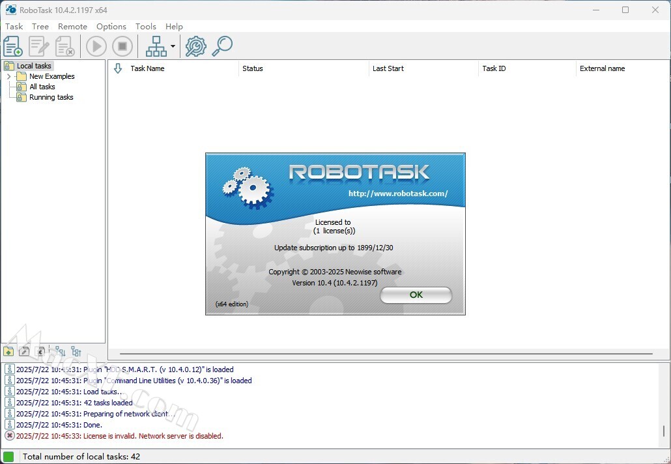Click 'Update subscription up to 1899/12/30' text
The height and width of the screenshot is (464, 671).
[x=334, y=248]
